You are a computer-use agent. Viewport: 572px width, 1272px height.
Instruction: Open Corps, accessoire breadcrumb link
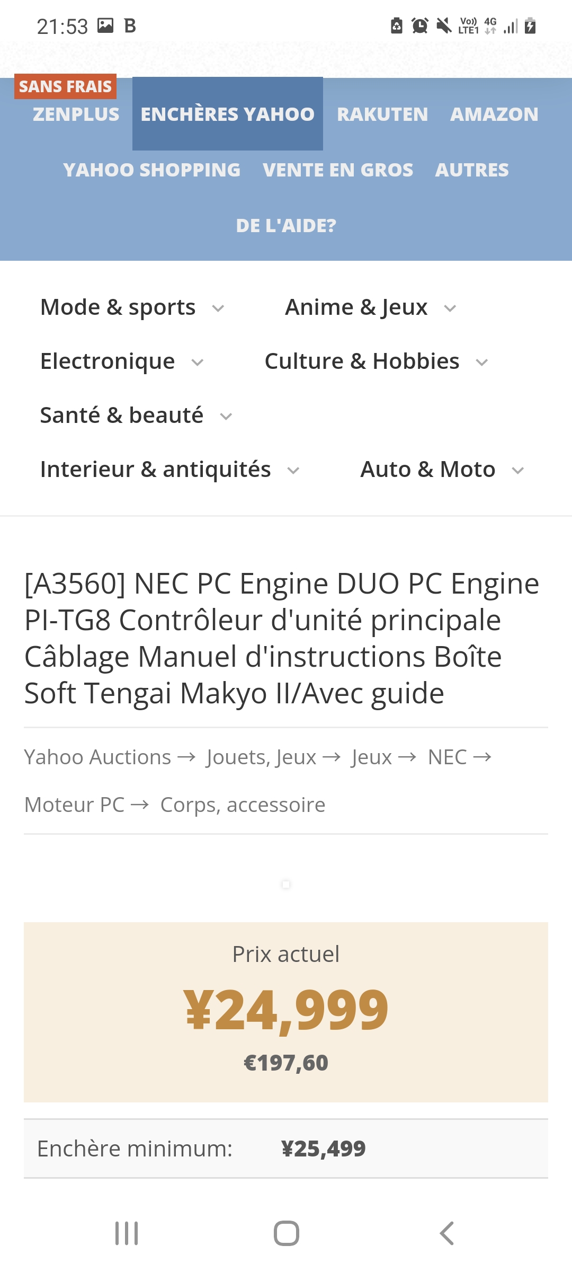(243, 805)
